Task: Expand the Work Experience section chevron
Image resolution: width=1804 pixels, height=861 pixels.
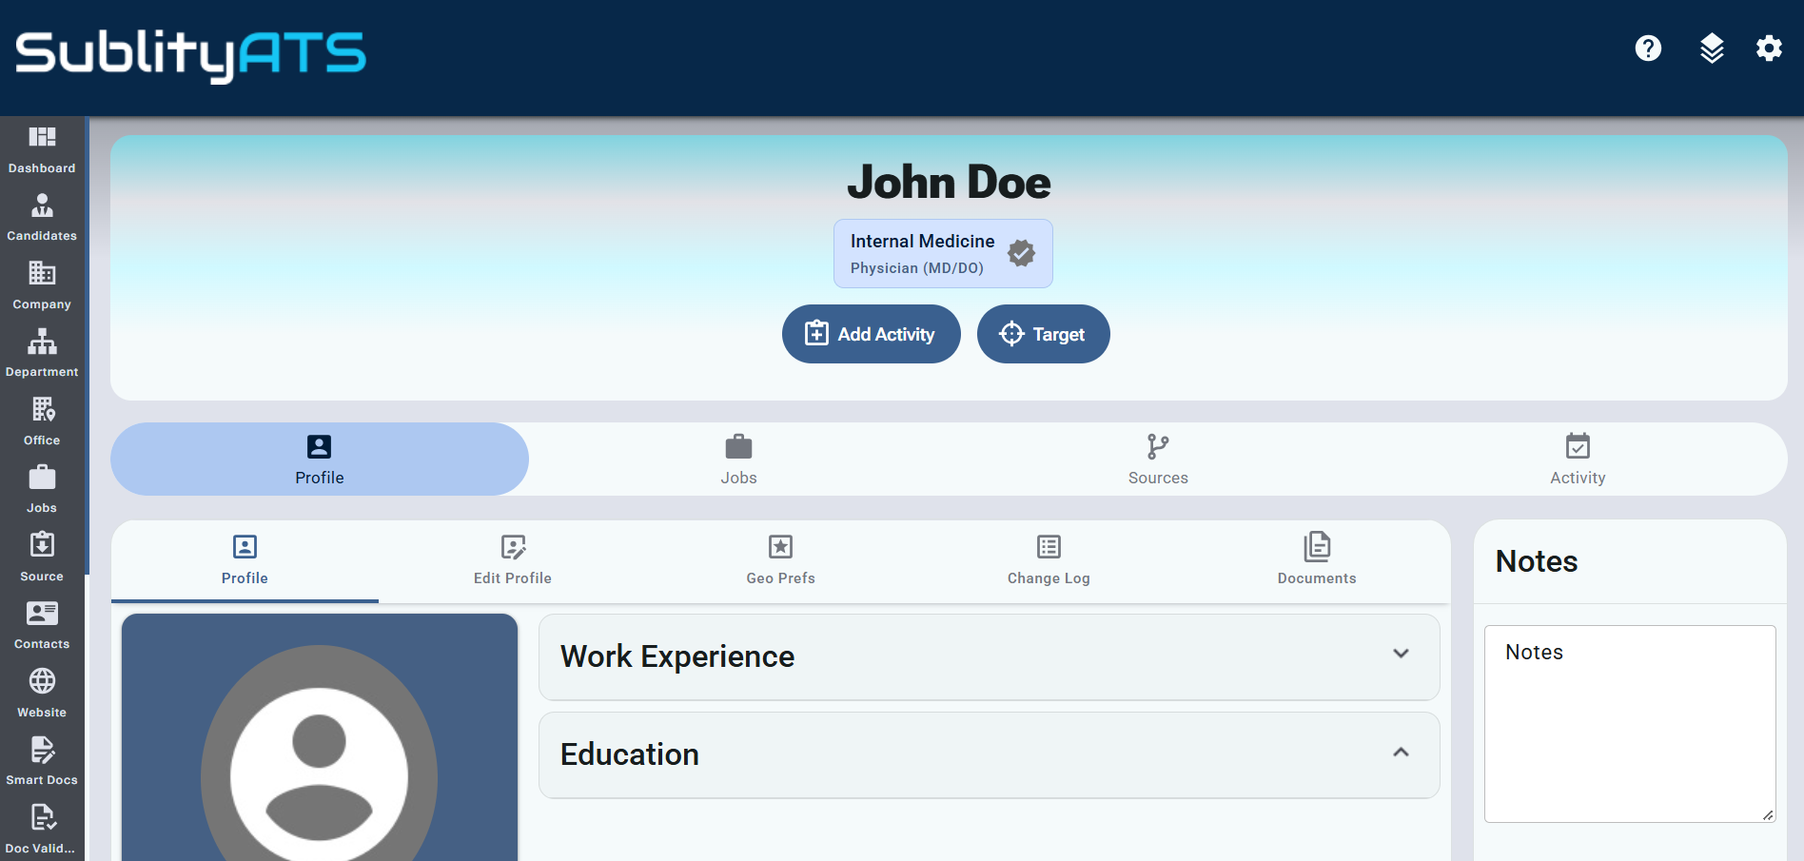Action: [1401, 654]
